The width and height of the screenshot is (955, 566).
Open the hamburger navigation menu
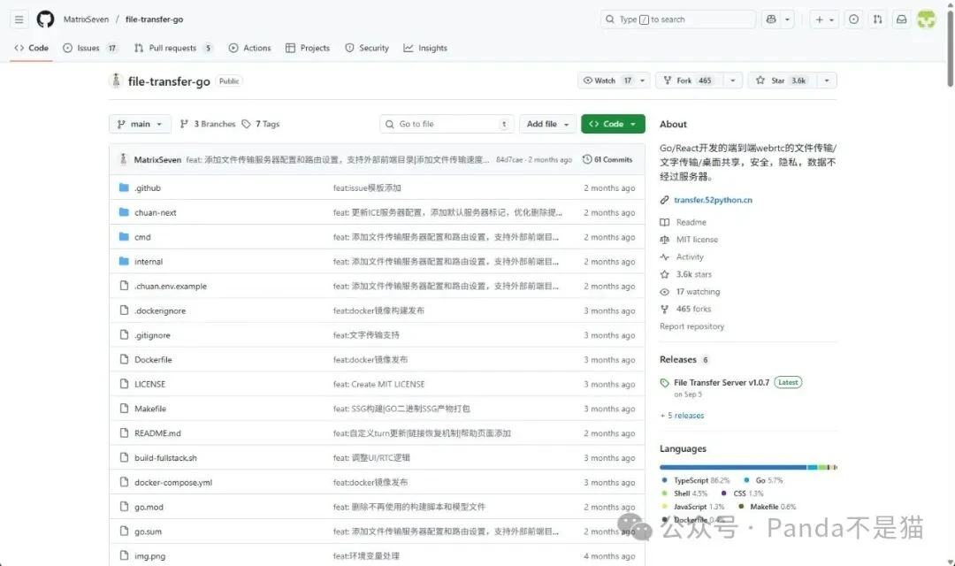tap(19, 19)
